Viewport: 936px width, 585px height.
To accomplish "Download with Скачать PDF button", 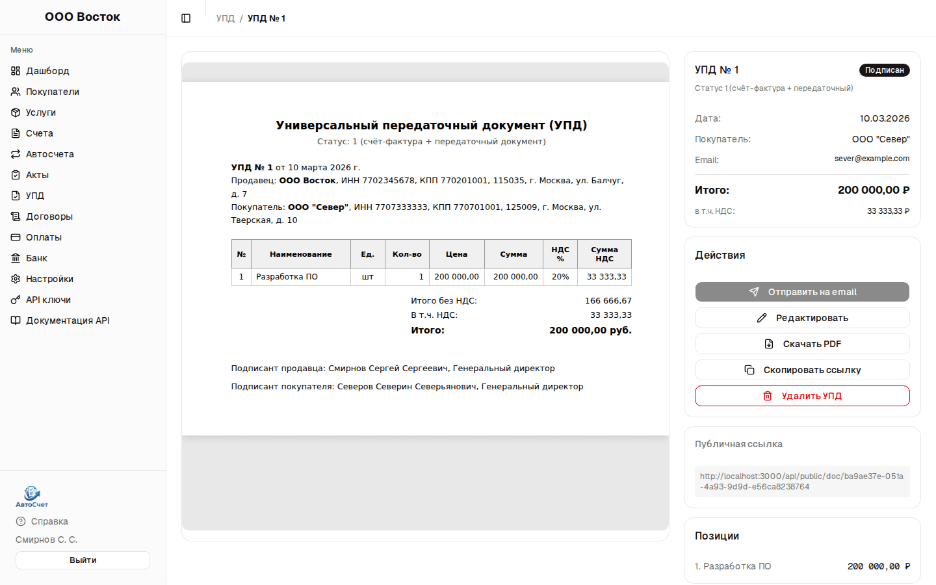I will 802,344.
